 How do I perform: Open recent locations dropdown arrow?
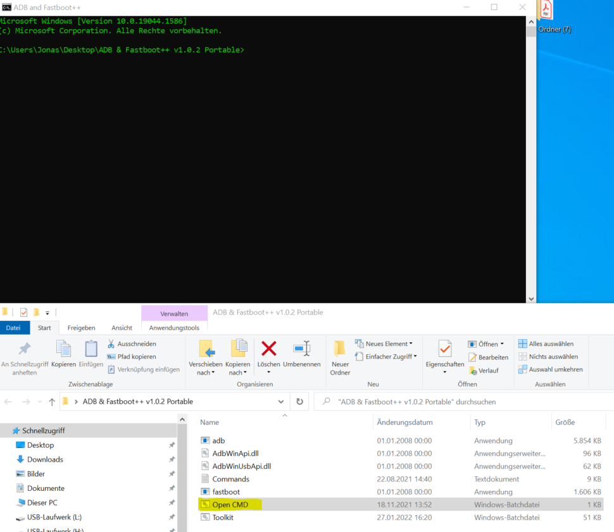coord(39,402)
